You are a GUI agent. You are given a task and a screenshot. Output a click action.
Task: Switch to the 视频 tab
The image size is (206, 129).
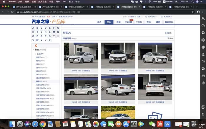point(118,22)
